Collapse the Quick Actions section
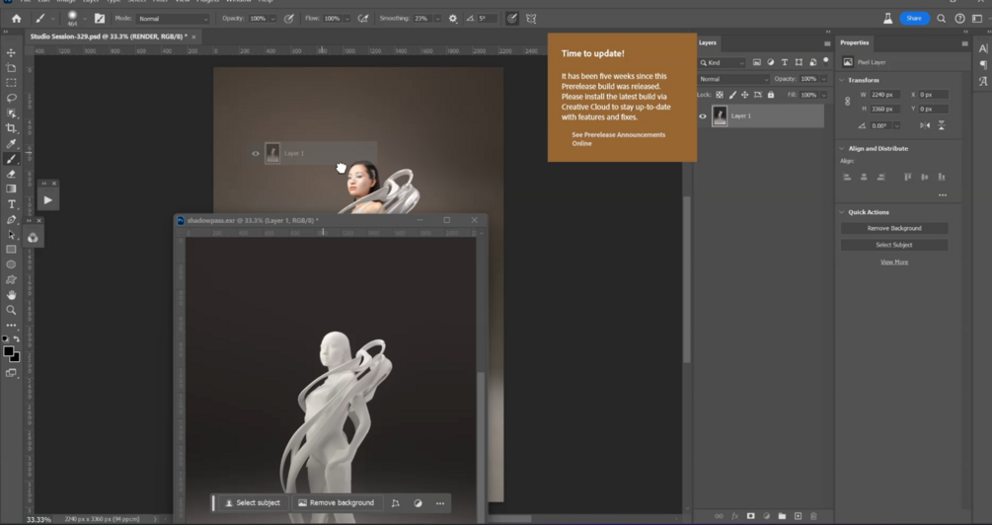This screenshot has width=992, height=525. click(842, 212)
